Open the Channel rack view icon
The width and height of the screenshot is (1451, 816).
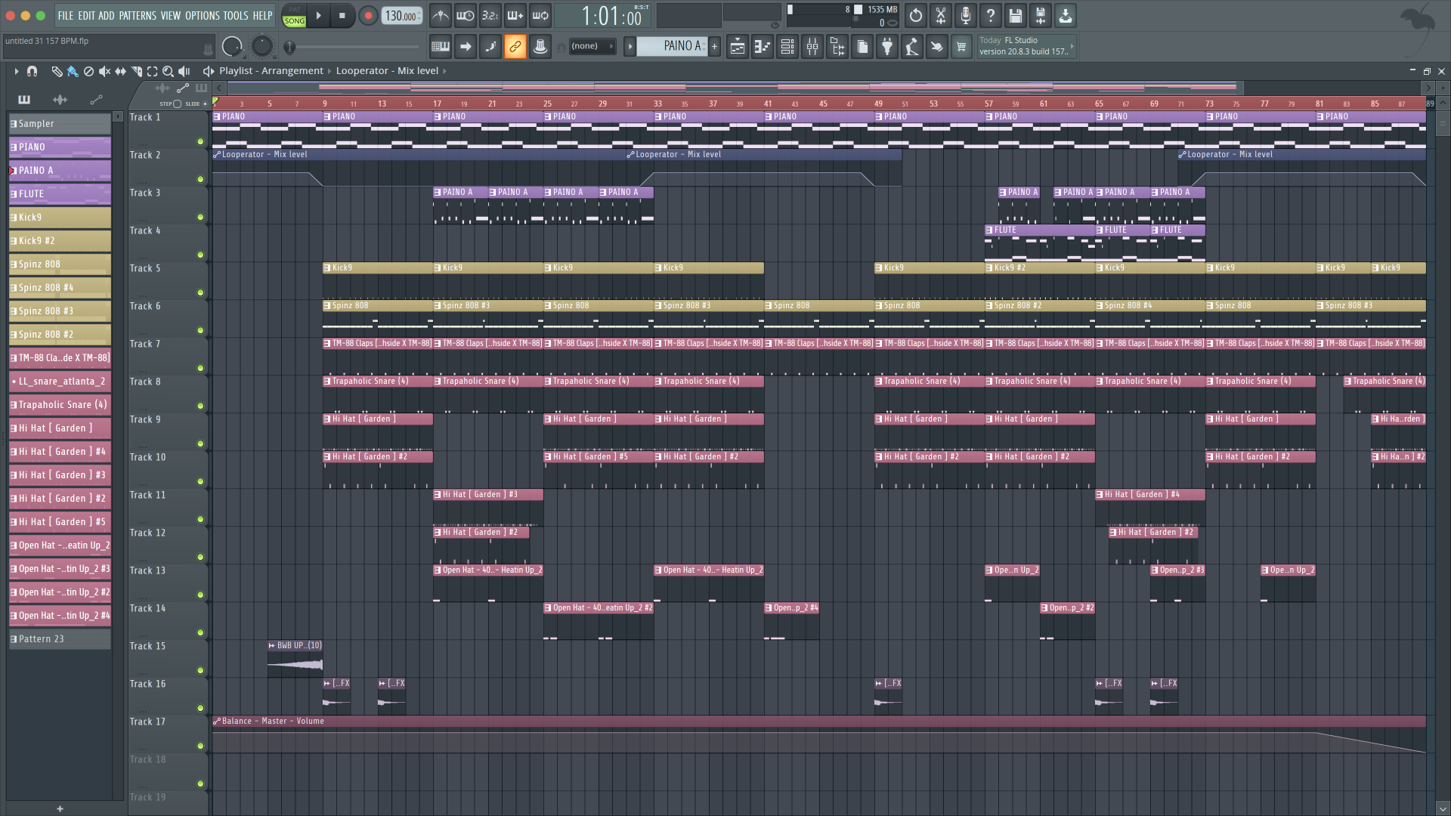787,47
